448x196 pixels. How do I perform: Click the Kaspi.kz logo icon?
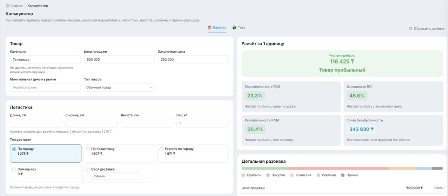point(210,28)
